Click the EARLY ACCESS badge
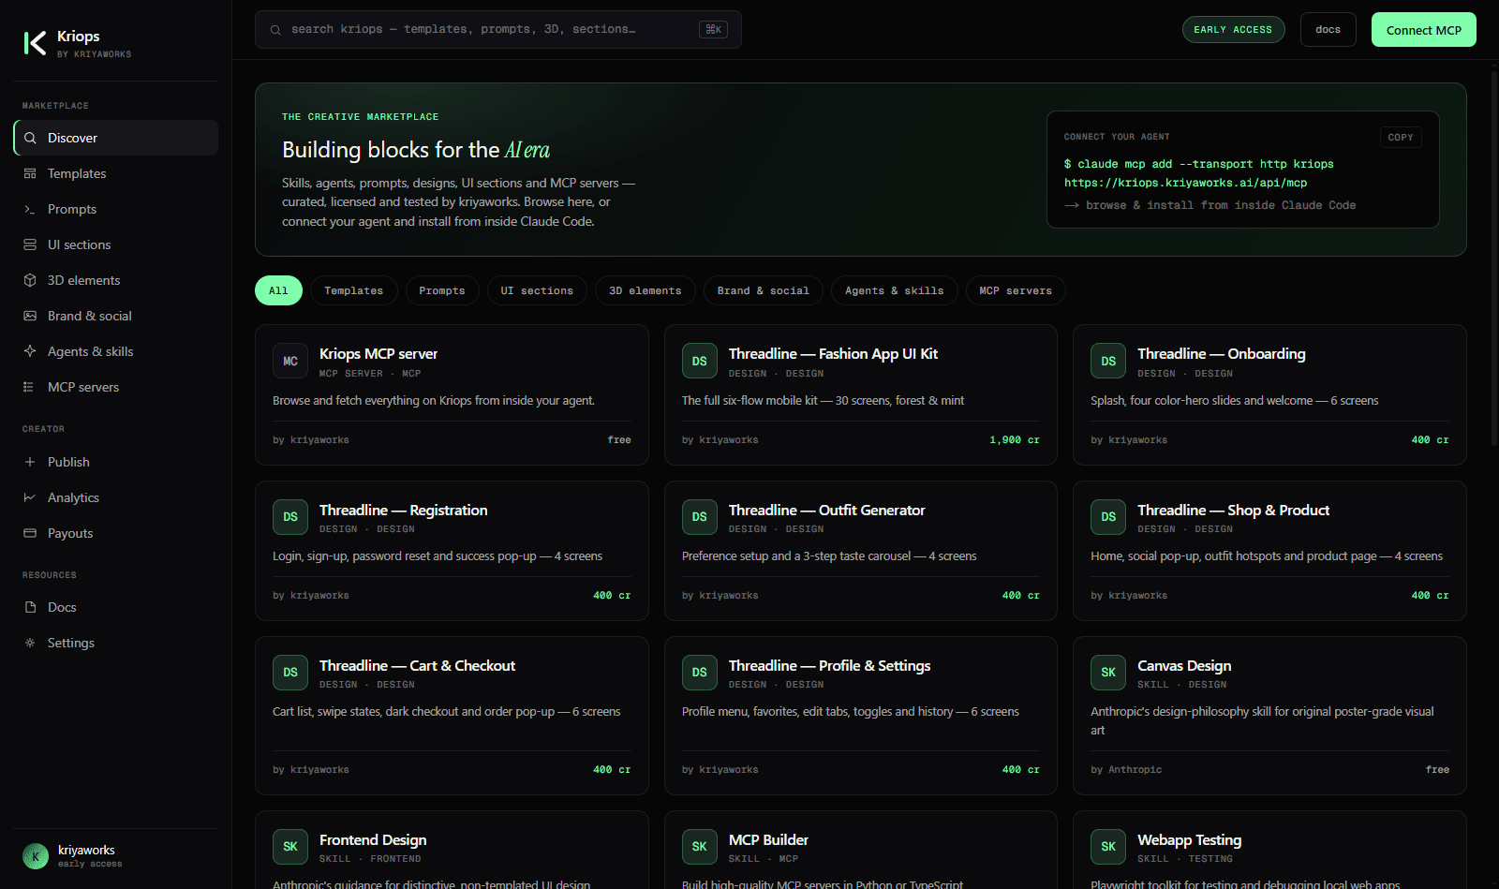Screen dimensions: 1499x889 click(x=1233, y=30)
